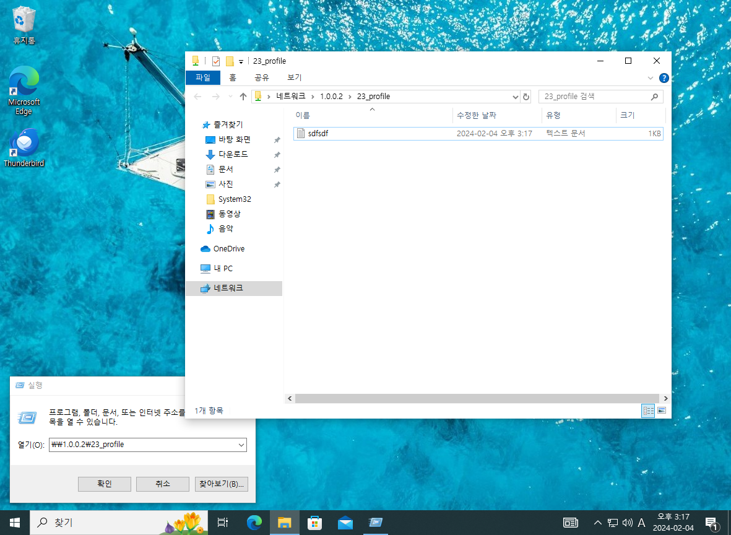Sort by the 크기 column header
731x535 pixels.
(x=641, y=115)
